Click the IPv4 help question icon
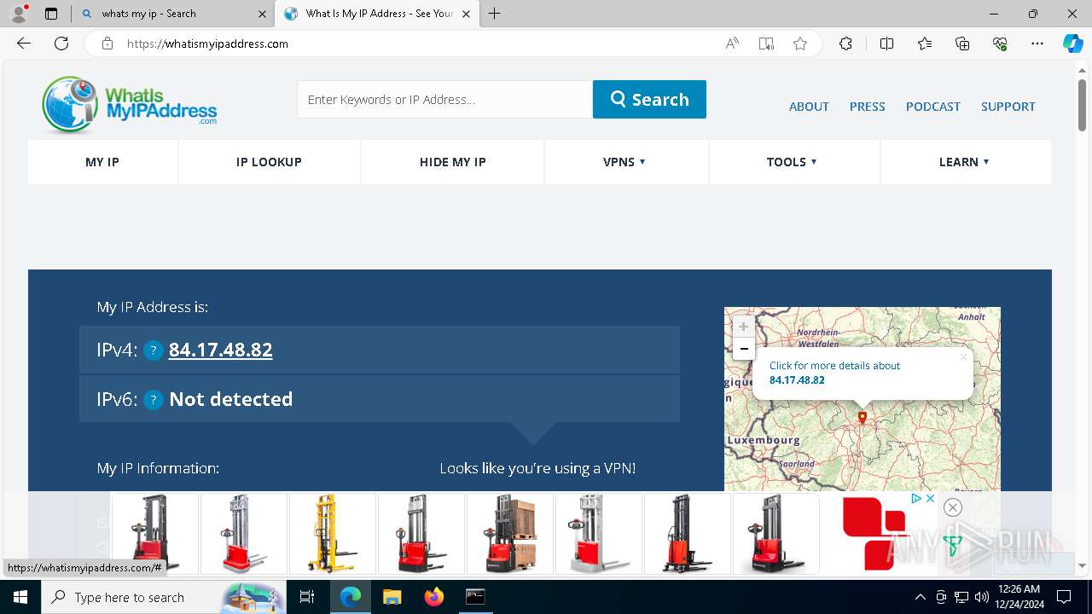Viewport: 1092px width, 614px height. (154, 350)
